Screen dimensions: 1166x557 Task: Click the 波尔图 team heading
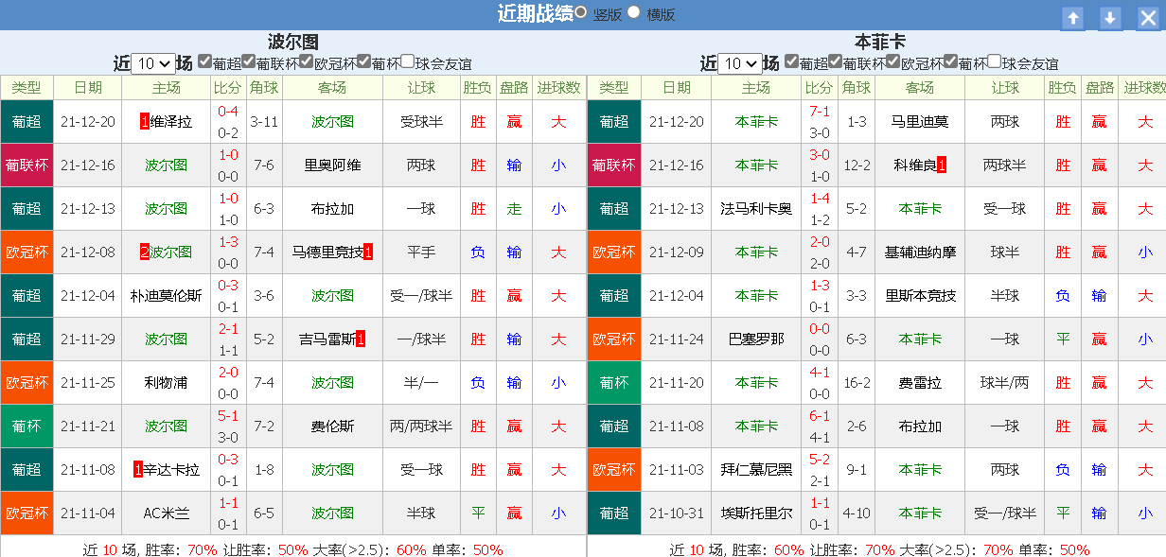(293, 42)
